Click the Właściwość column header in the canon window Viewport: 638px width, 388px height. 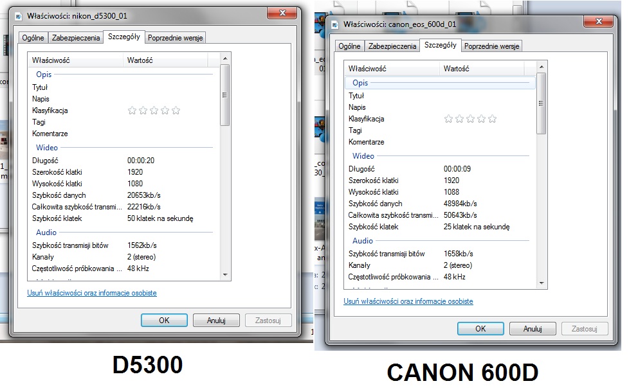coord(392,69)
